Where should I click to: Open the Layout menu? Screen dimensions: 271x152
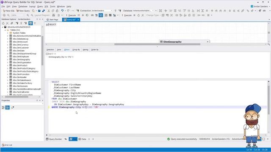[32, 6]
